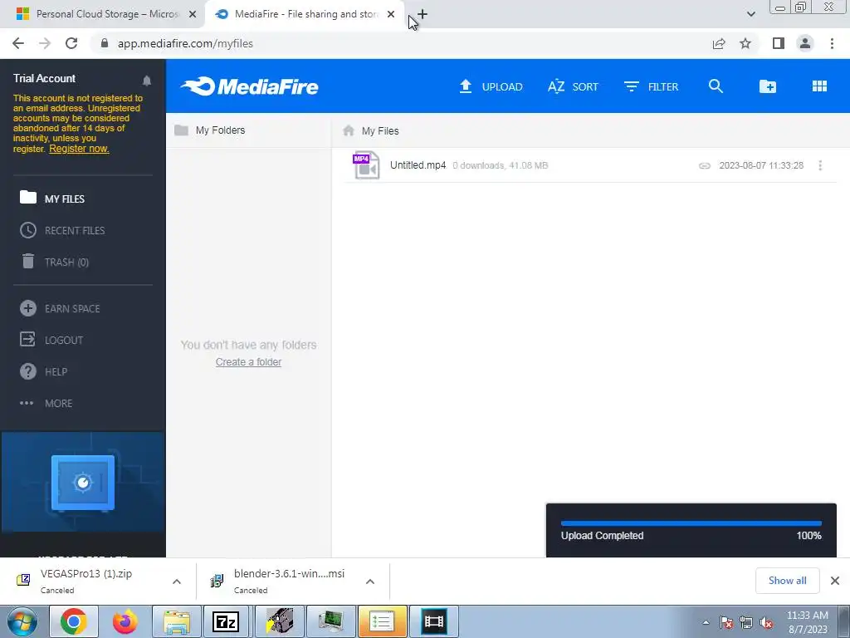Click Show all downloads button
Image resolution: width=850 pixels, height=638 pixels.
(787, 581)
